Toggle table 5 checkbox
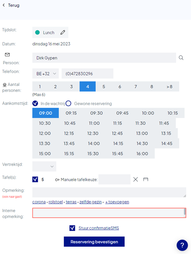191x254 pixels. [x=35, y=179]
